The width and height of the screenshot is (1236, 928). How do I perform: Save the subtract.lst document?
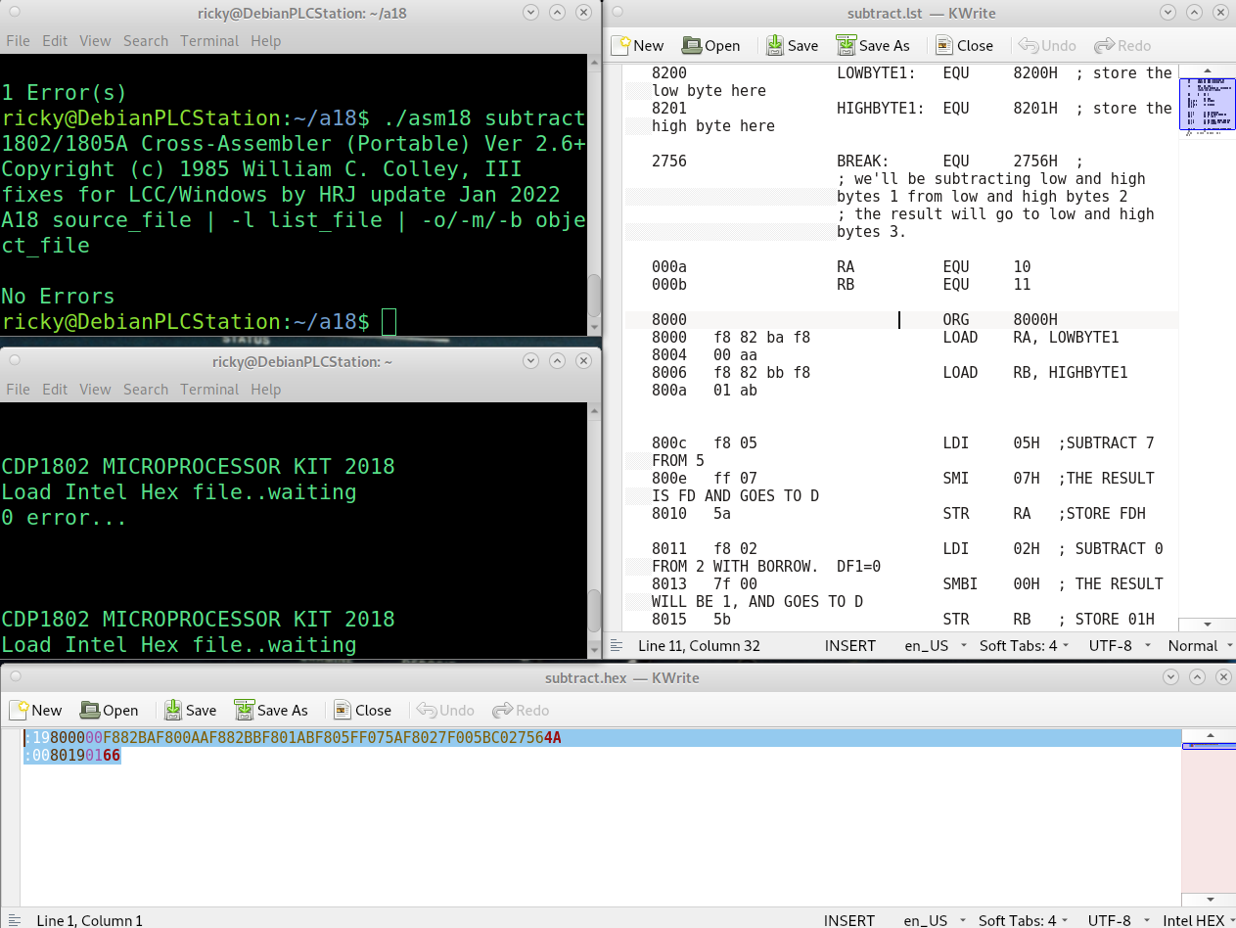point(793,45)
